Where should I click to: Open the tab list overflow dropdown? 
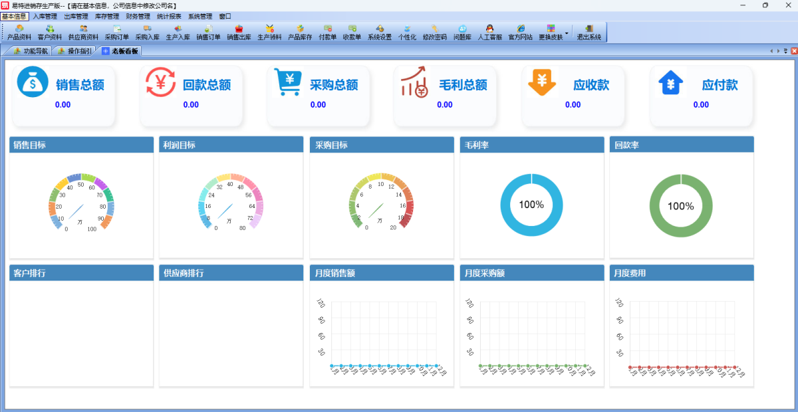(x=785, y=51)
